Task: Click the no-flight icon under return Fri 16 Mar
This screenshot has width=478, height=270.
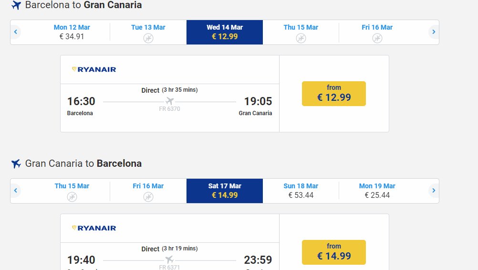Action: pos(148,197)
